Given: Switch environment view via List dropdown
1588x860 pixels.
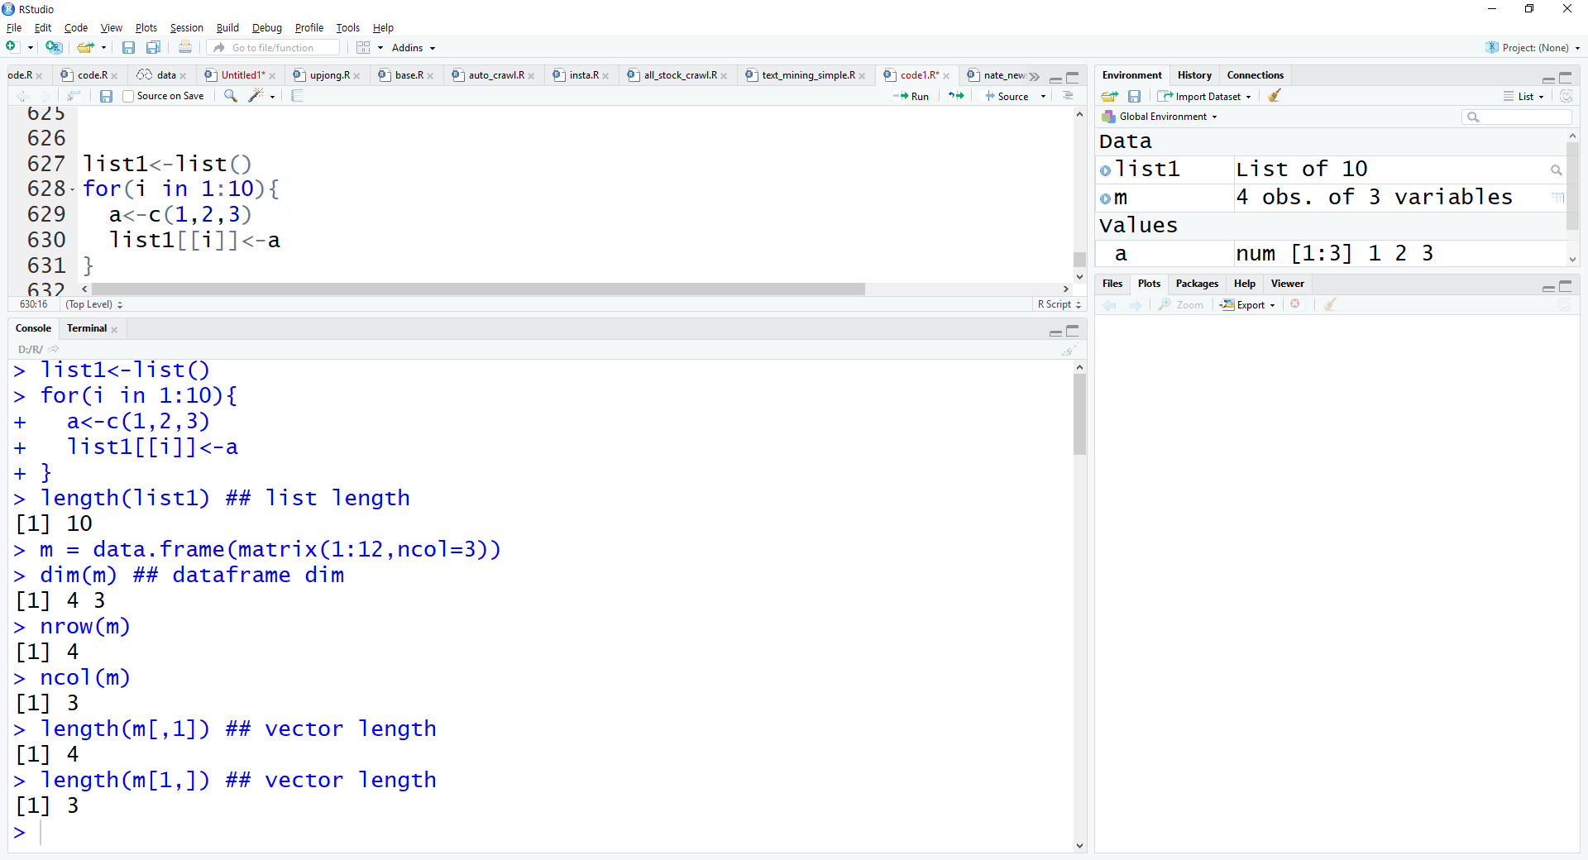Looking at the screenshot, I should (x=1524, y=97).
